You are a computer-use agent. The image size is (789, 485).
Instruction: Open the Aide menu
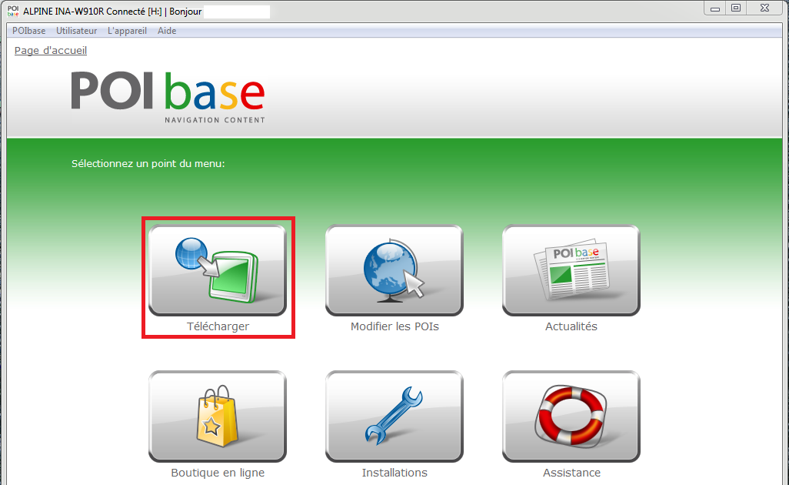pos(167,31)
